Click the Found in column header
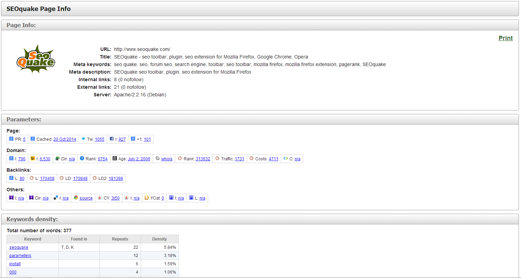Image resolution: width=521 pixels, height=278 pixels. 79,239
